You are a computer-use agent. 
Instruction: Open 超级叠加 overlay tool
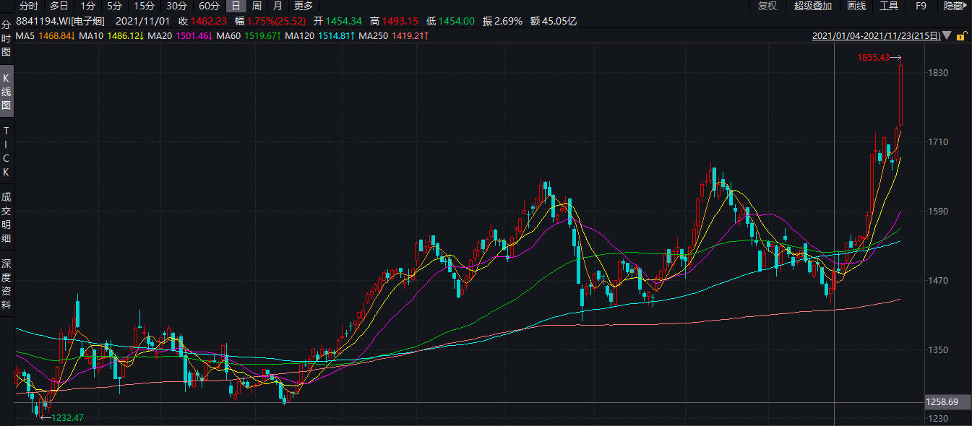(x=813, y=6)
